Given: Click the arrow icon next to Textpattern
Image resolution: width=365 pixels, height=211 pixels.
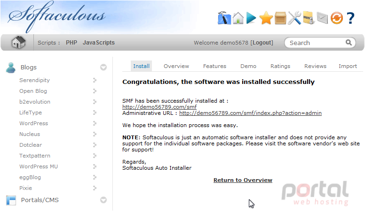Looking at the screenshot, I should (95, 156).
